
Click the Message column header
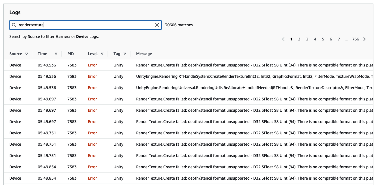pos(144,54)
